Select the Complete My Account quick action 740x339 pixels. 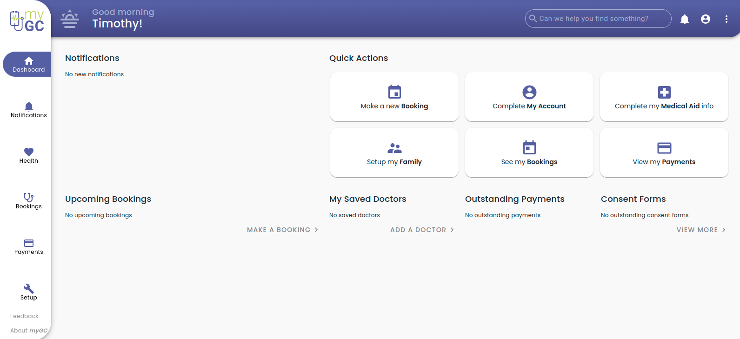click(x=529, y=97)
